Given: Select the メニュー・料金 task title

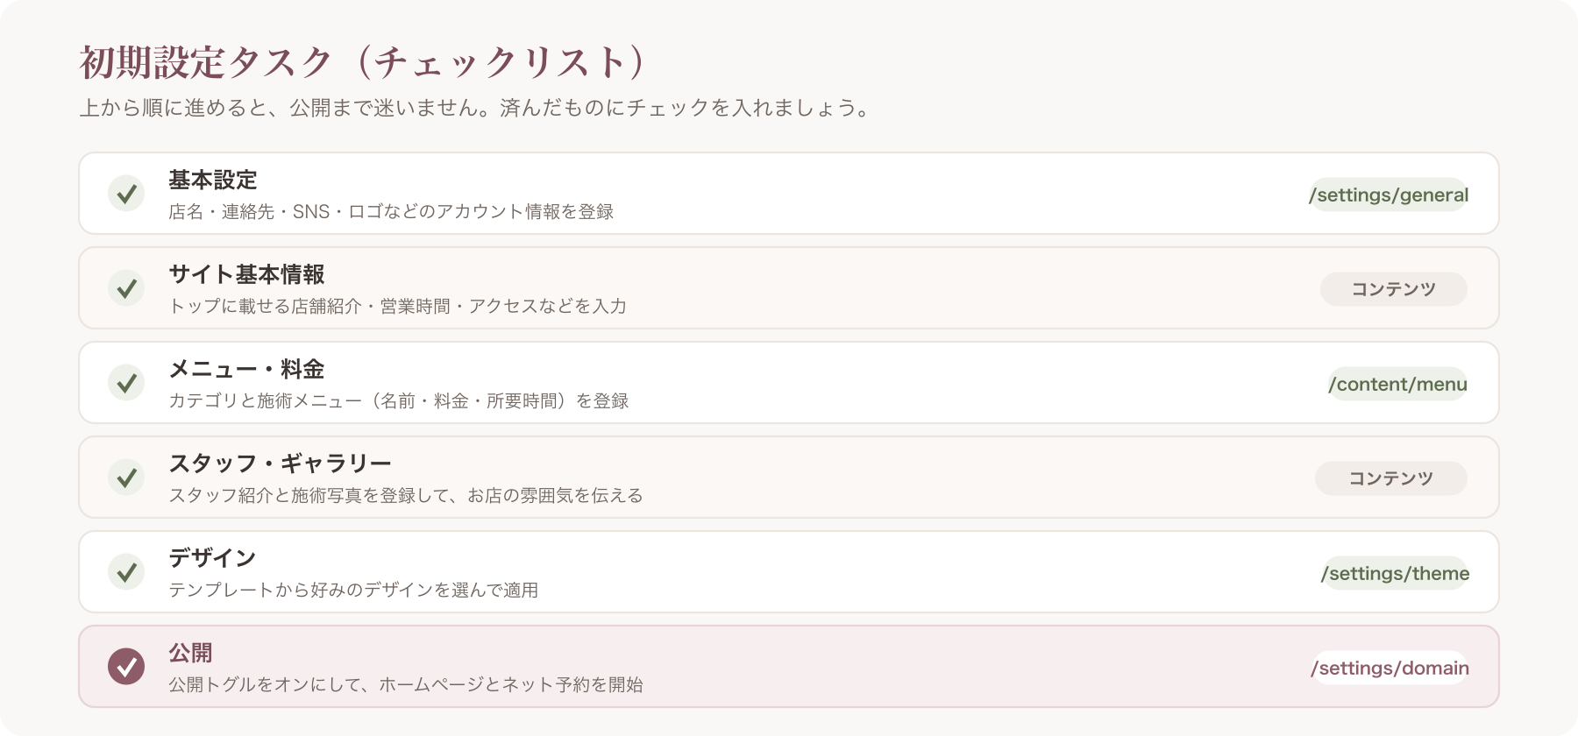Looking at the screenshot, I should pyautogui.click(x=246, y=369).
